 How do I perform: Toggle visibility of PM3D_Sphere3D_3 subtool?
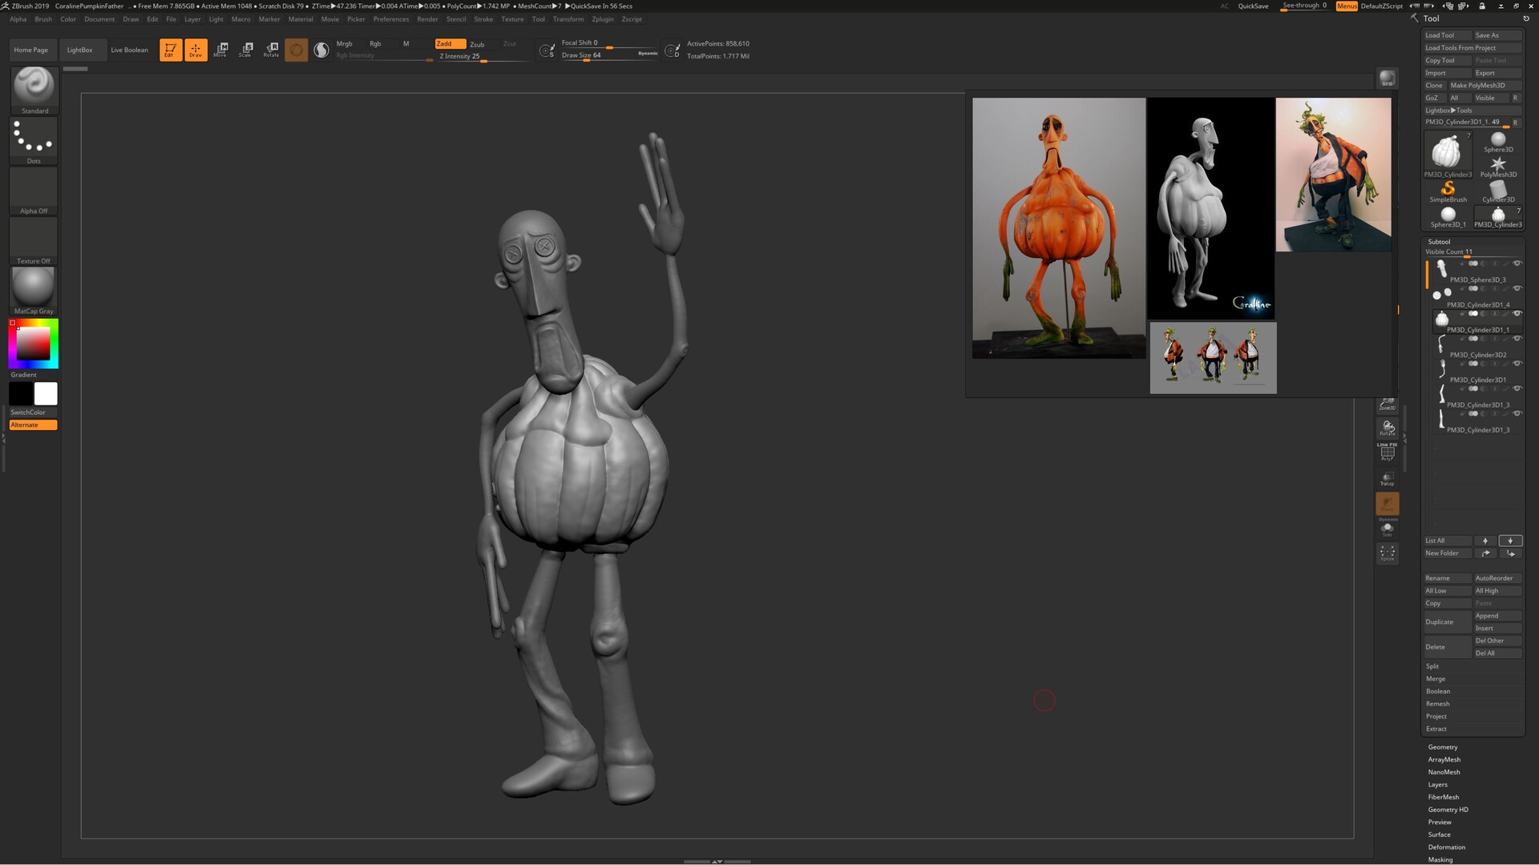(x=1518, y=263)
